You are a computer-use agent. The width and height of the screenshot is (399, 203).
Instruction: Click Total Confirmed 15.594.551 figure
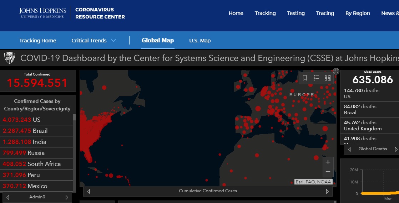click(x=37, y=83)
